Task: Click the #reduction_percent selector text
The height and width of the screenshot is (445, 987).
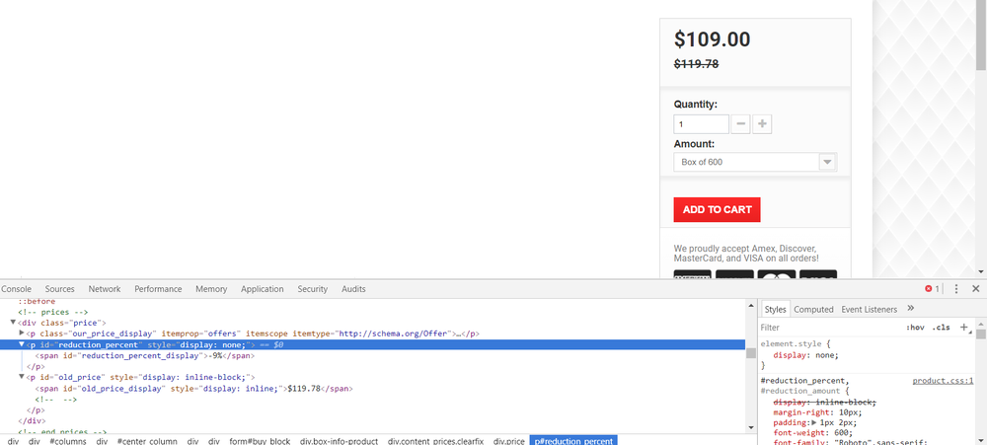Action: pyautogui.click(x=803, y=381)
